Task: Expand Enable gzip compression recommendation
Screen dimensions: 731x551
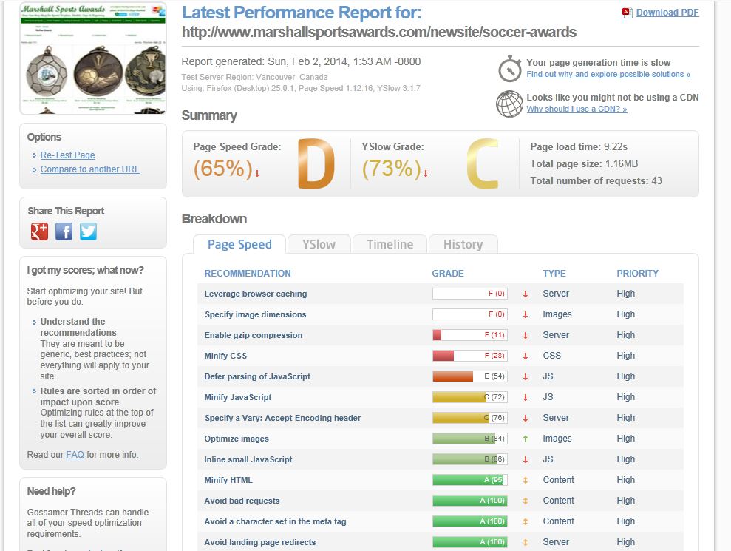Action: (253, 335)
